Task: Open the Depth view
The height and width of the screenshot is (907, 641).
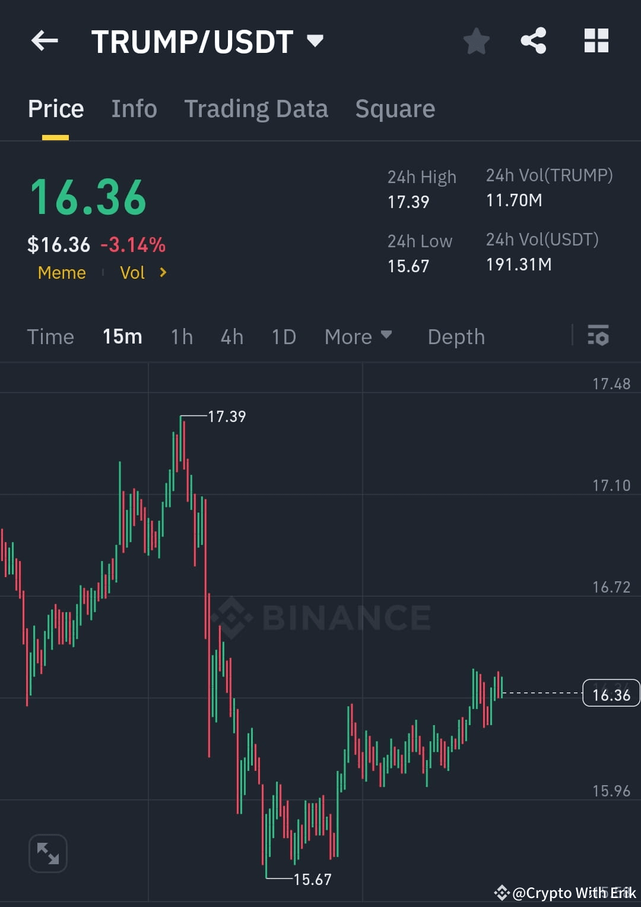Action: pos(456,336)
